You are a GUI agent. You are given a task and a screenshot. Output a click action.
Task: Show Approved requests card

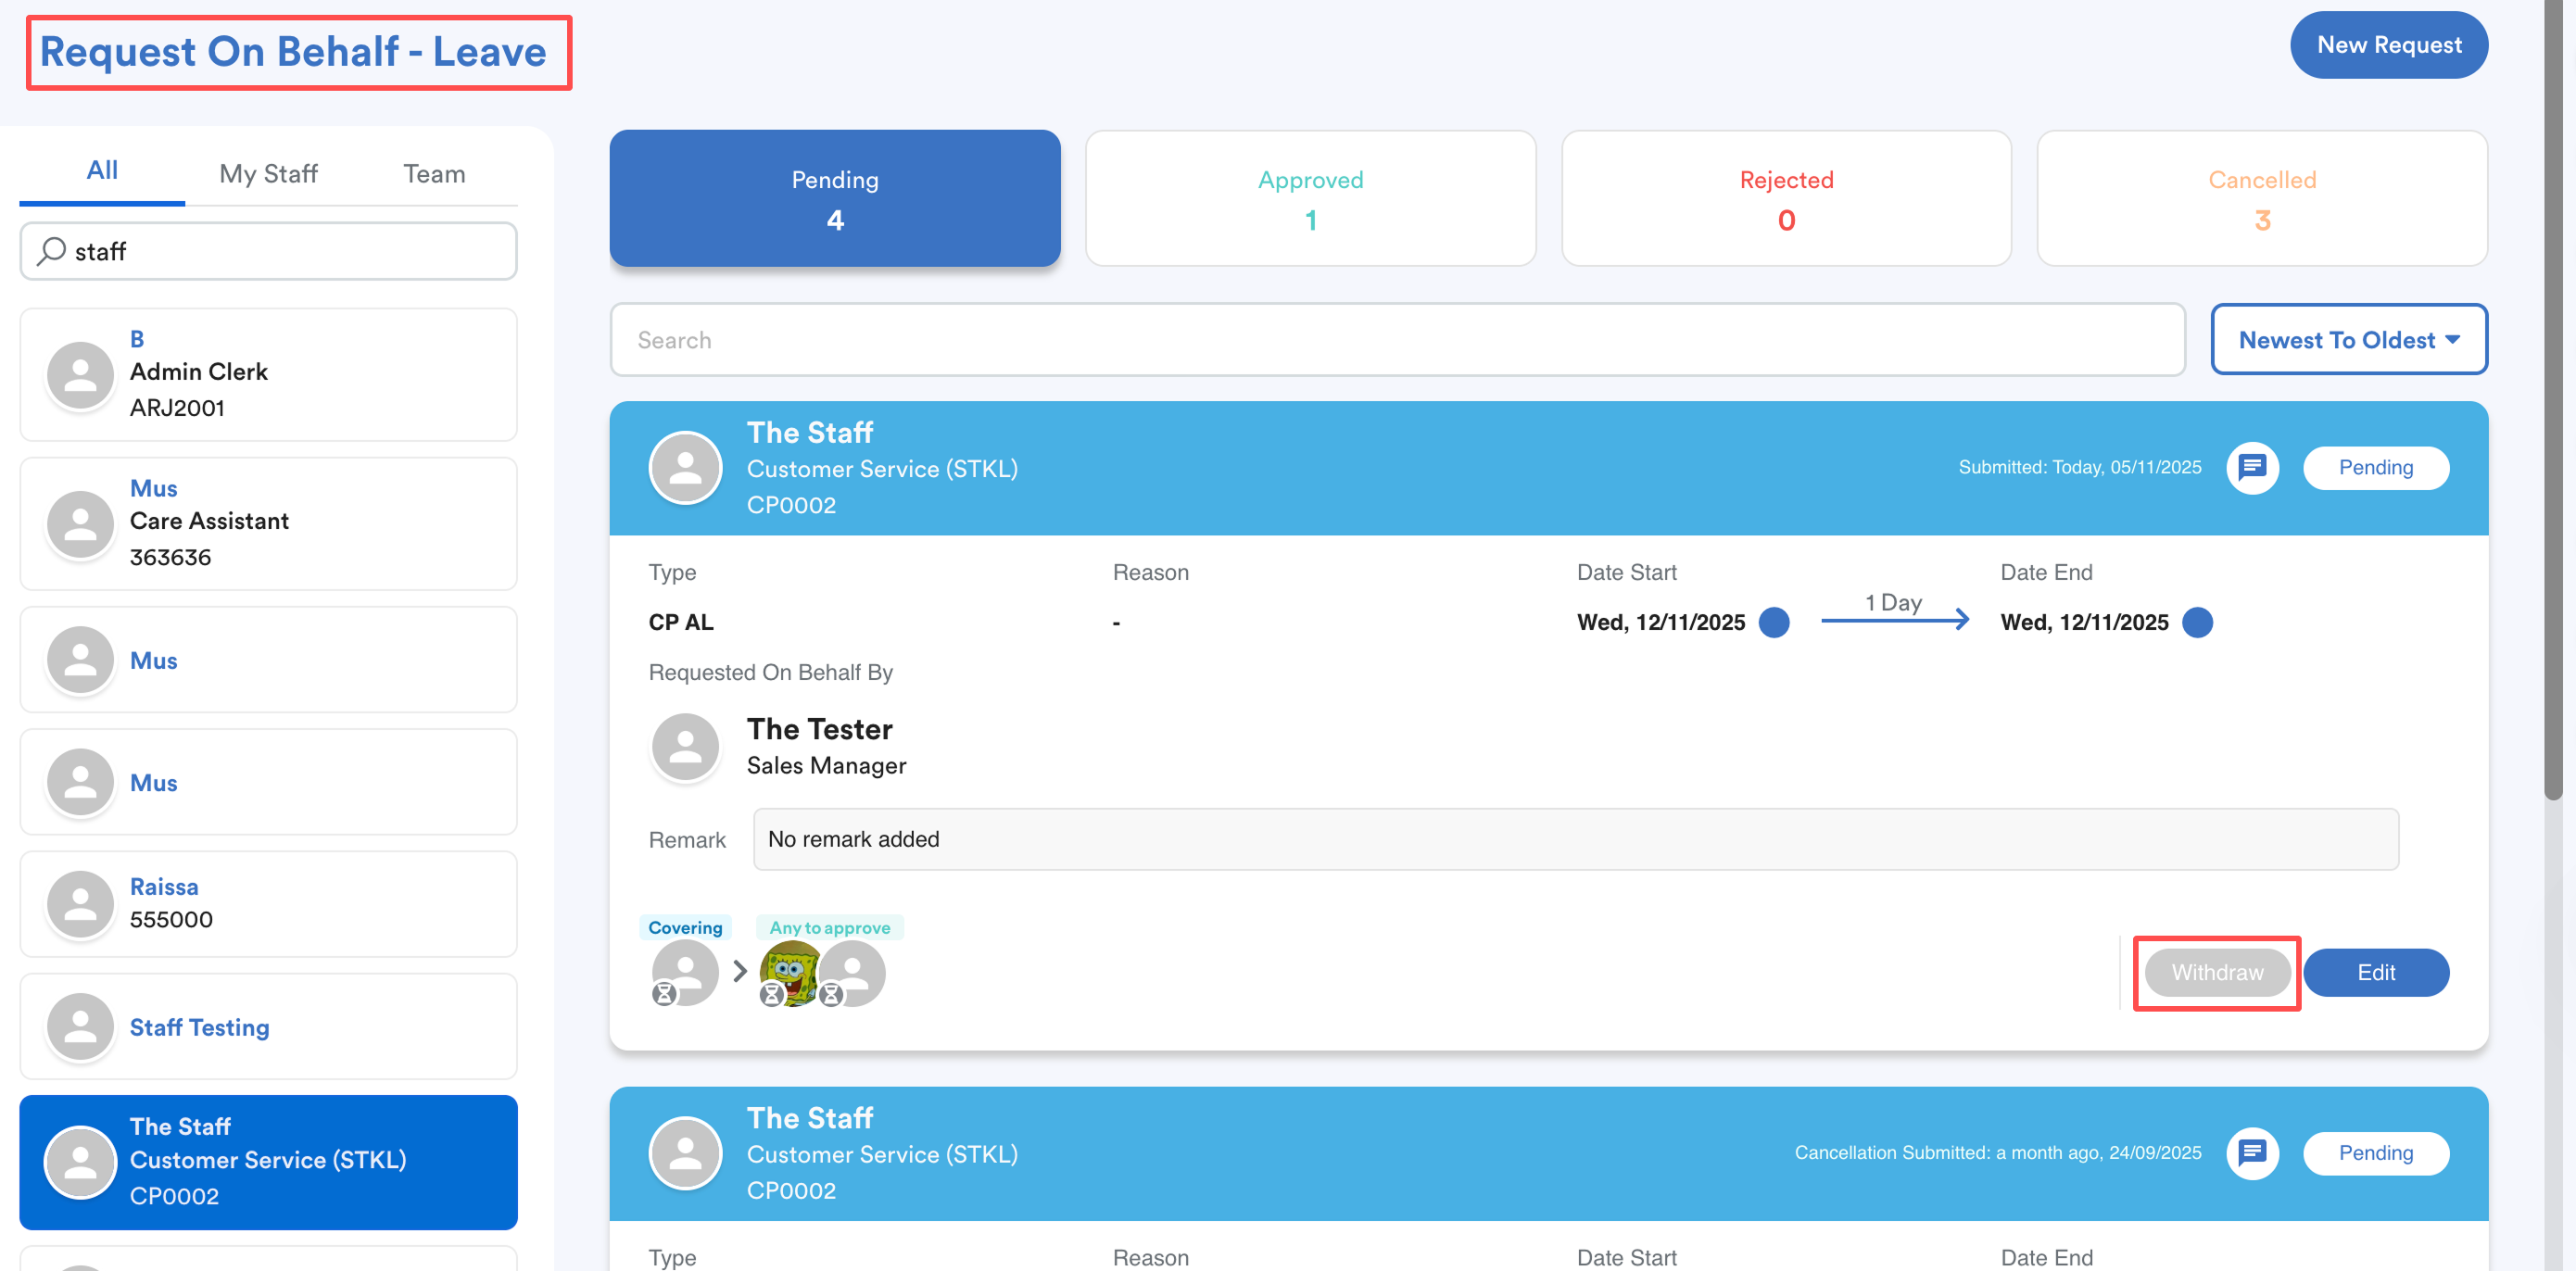click(1310, 198)
